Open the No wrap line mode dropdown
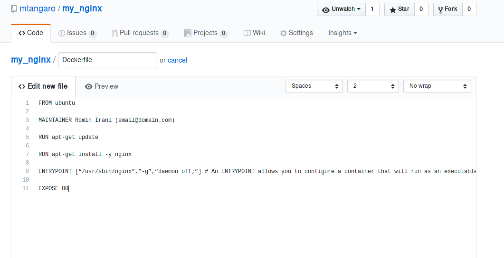Screen dimensions: 504x258 tap(437, 86)
